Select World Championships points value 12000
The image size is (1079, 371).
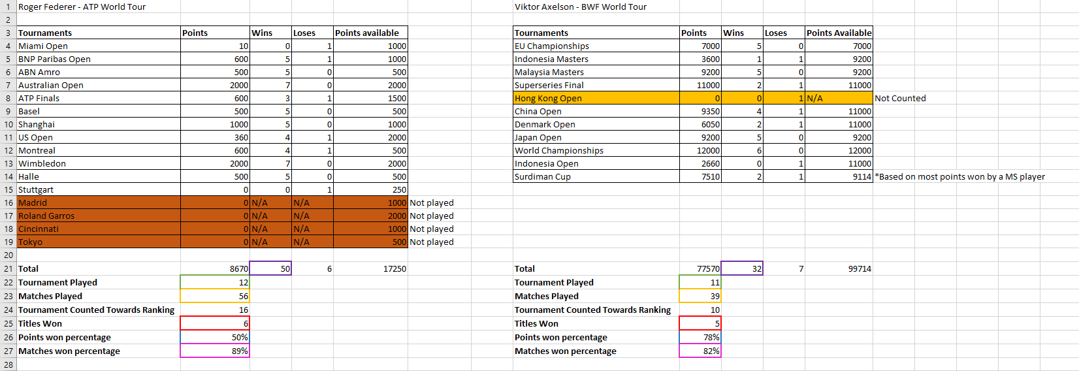(700, 150)
